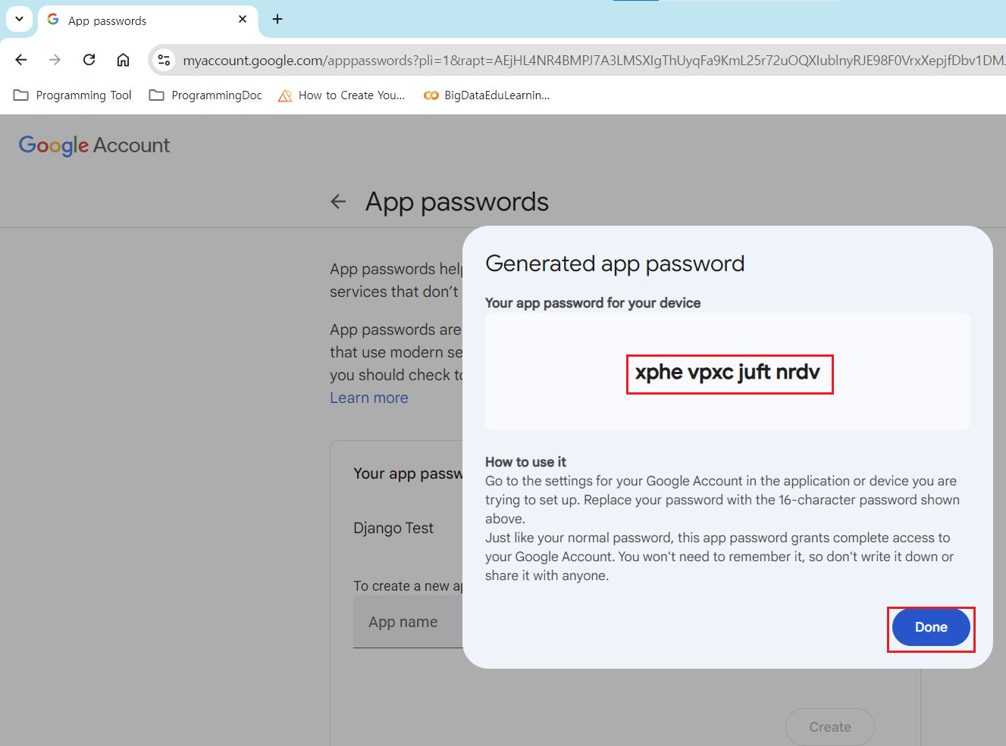Click back arrow beside App passwords heading
Viewport: 1006px width, 746px height.
coord(338,201)
